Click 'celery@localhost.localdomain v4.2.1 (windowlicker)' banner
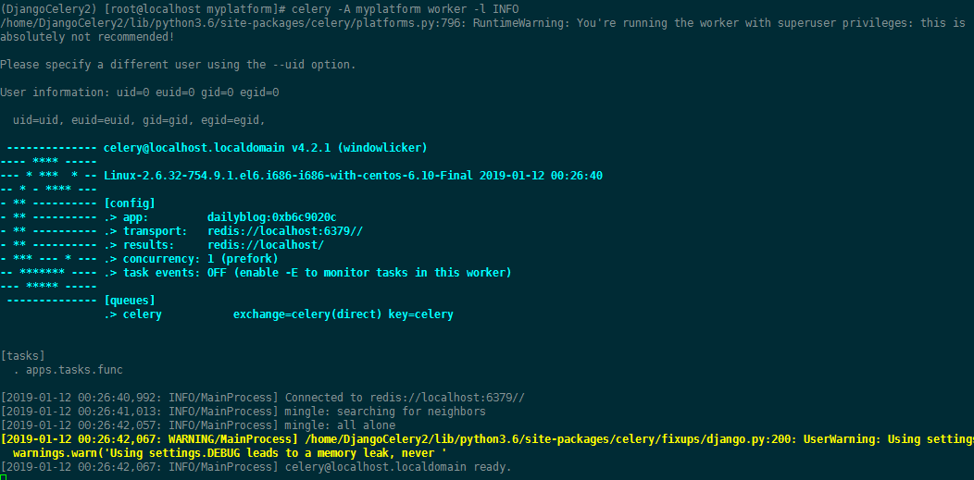The width and height of the screenshot is (974, 480). pos(265,148)
